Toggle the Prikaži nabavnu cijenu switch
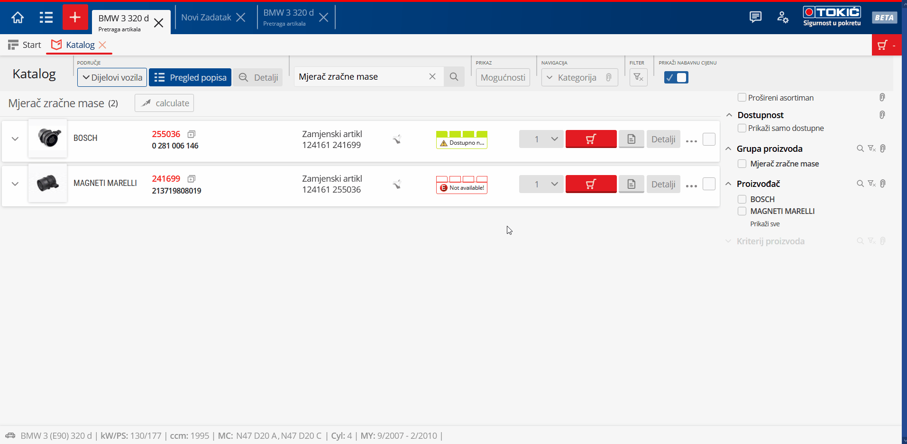The image size is (907, 444). pos(676,77)
